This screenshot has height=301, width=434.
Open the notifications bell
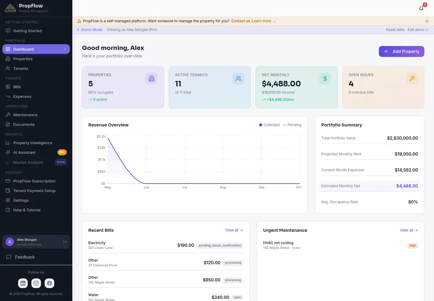[x=421, y=8]
